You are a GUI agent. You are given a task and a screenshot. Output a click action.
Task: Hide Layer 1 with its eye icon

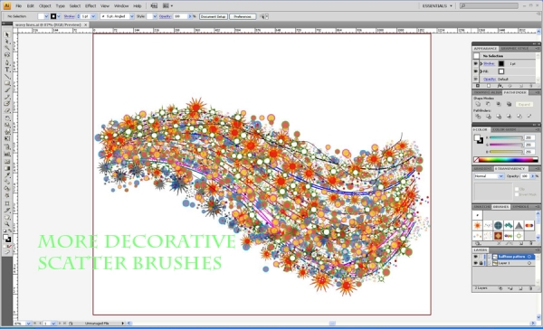tap(476, 263)
